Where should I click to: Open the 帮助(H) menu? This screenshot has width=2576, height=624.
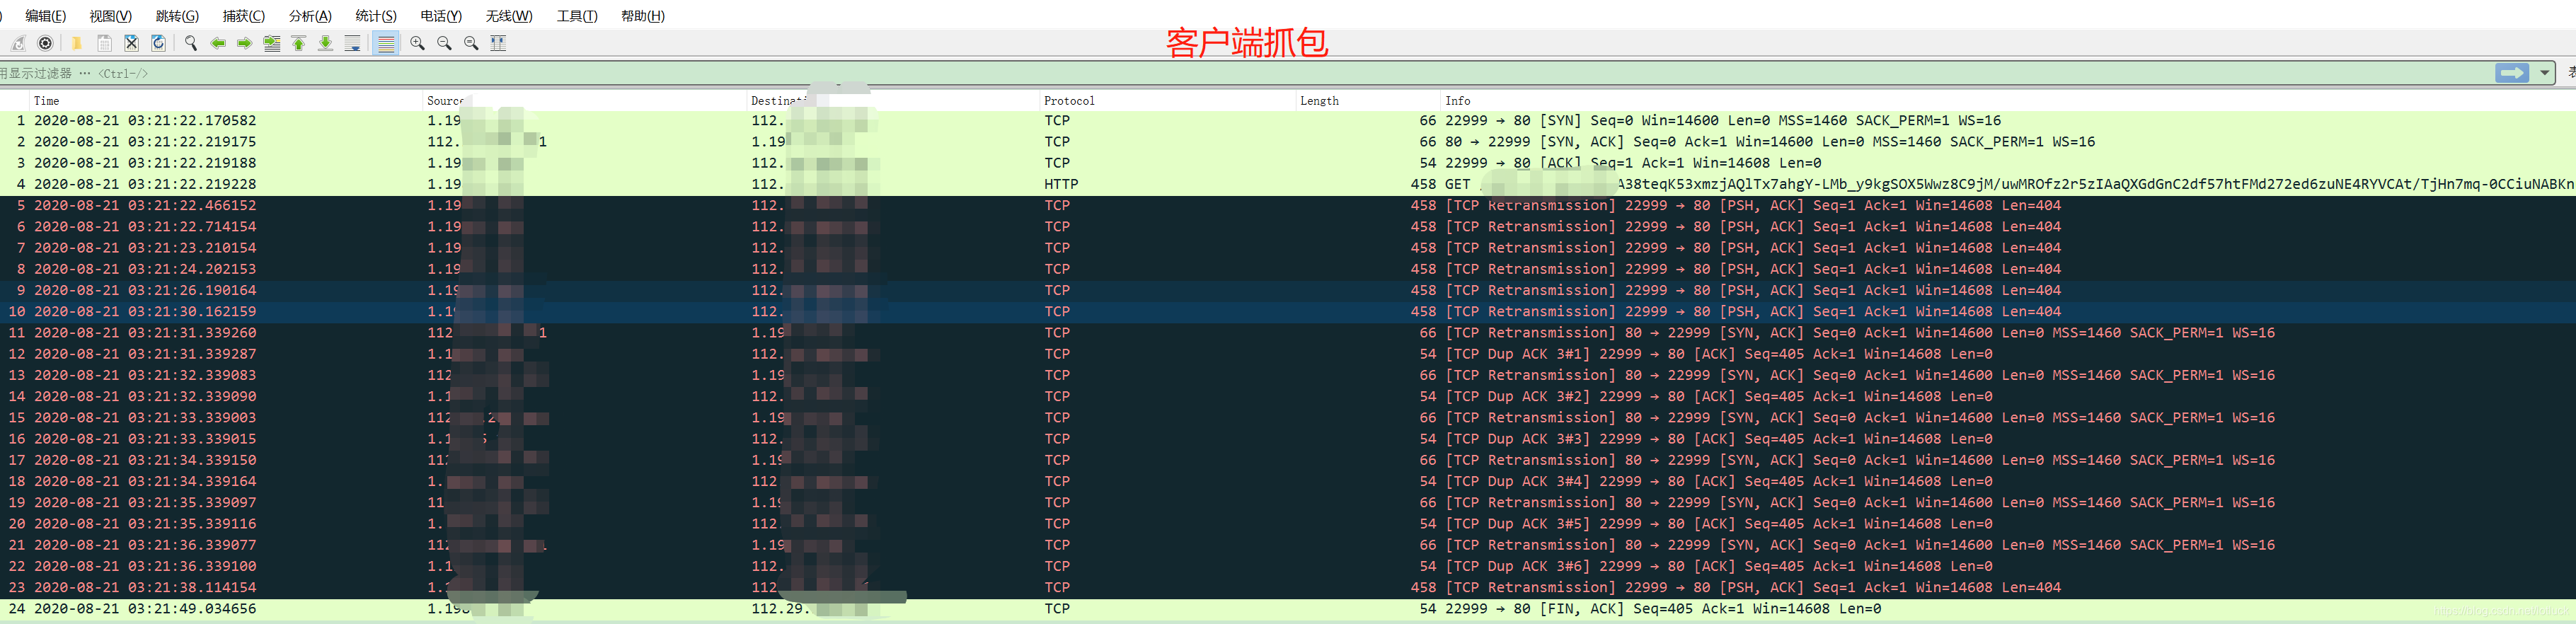tap(643, 16)
